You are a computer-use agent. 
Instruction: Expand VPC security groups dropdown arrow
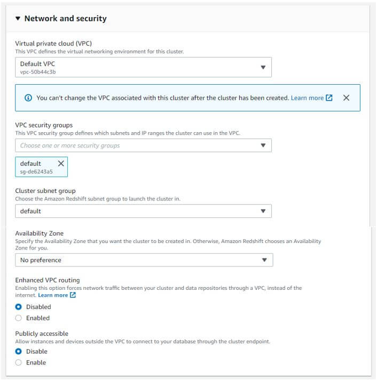click(263, 145)
